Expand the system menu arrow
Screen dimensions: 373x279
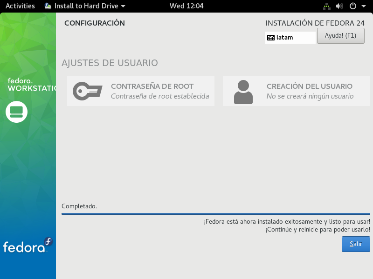[364, 6]
